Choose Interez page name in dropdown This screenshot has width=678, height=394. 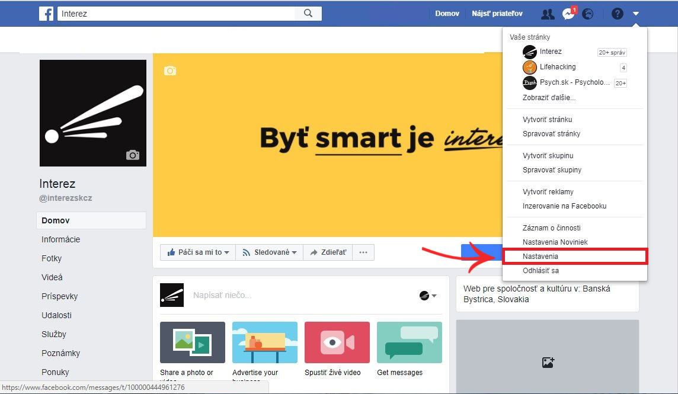pyautogui.click(x=551, y=52)
